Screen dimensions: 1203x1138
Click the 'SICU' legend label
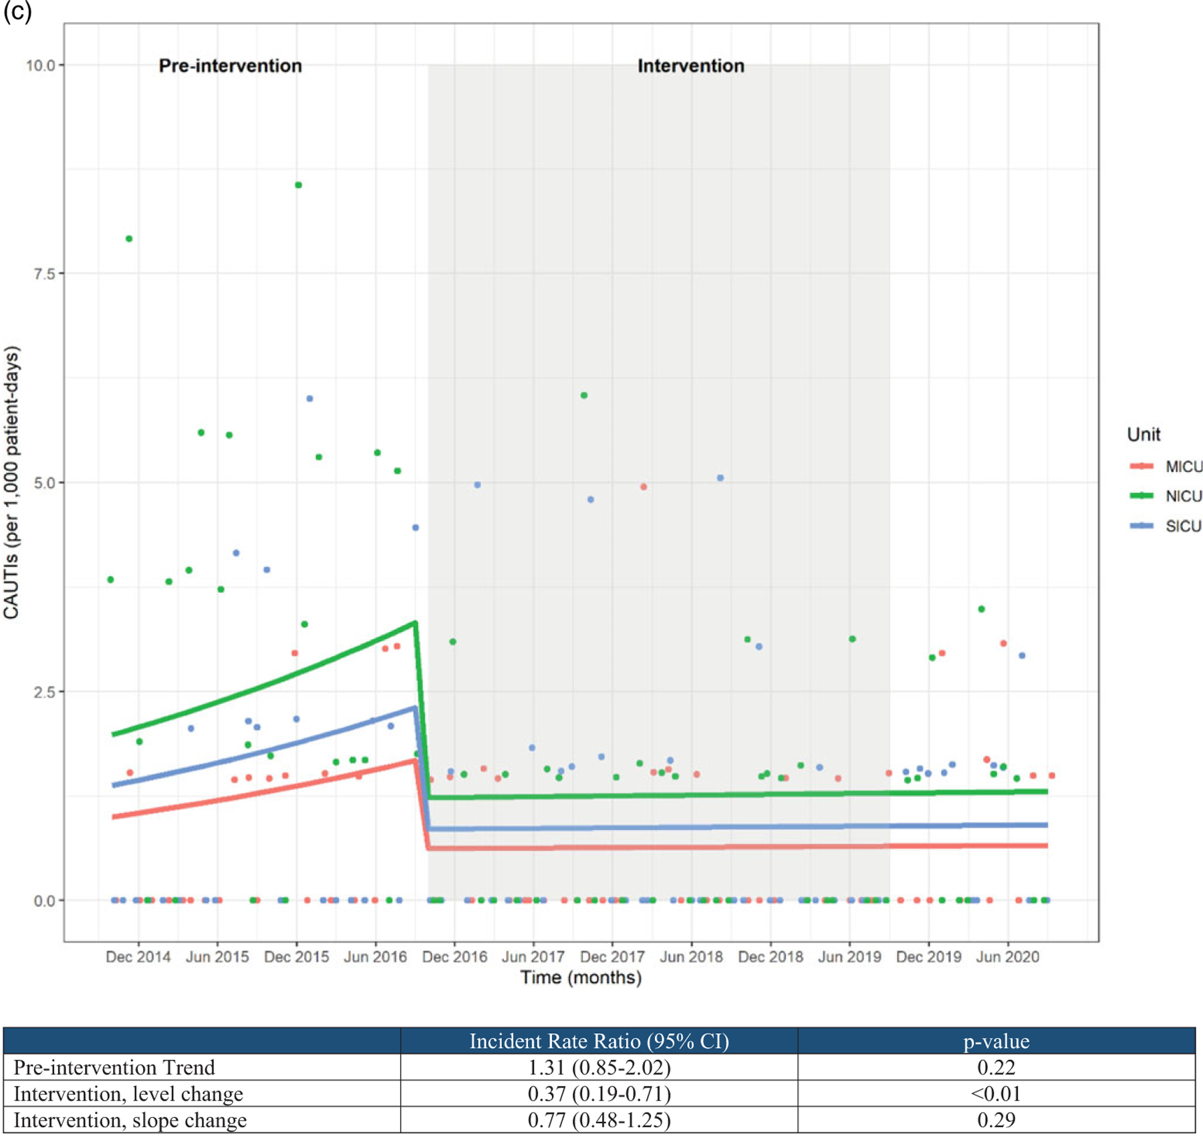coord(1183,526)
